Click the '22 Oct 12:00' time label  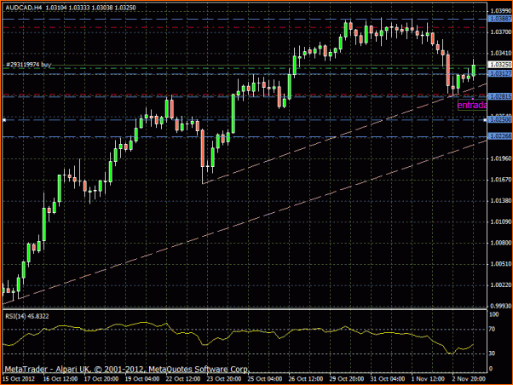click(x=183, y=379)
